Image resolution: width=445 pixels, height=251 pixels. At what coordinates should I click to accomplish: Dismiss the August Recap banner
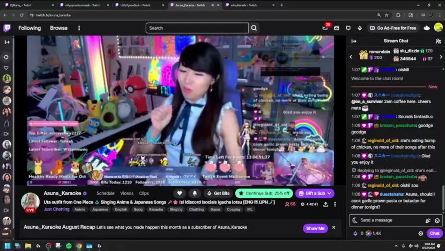pyautogui.click(x=334, y=228)
